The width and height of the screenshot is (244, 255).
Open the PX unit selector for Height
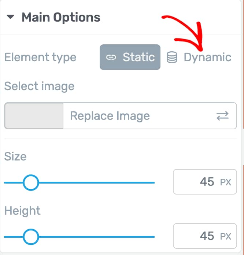226,236
